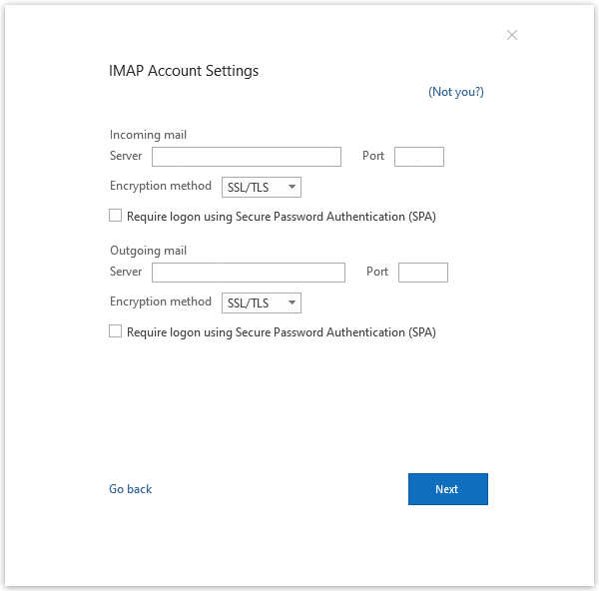Enable SPA checkbox for incoming mail

(116, 216)
